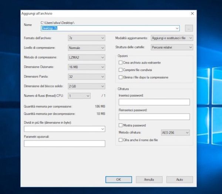Click the OK button
Image resolution: width=222 pixels, height=194 pixels.
[x=118, y=180]
